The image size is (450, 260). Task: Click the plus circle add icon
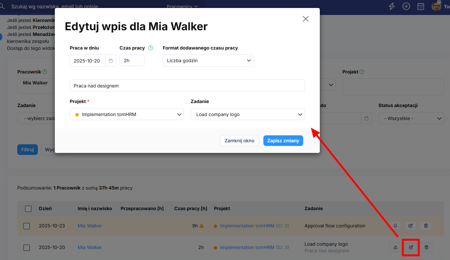(x=406, y=6)
